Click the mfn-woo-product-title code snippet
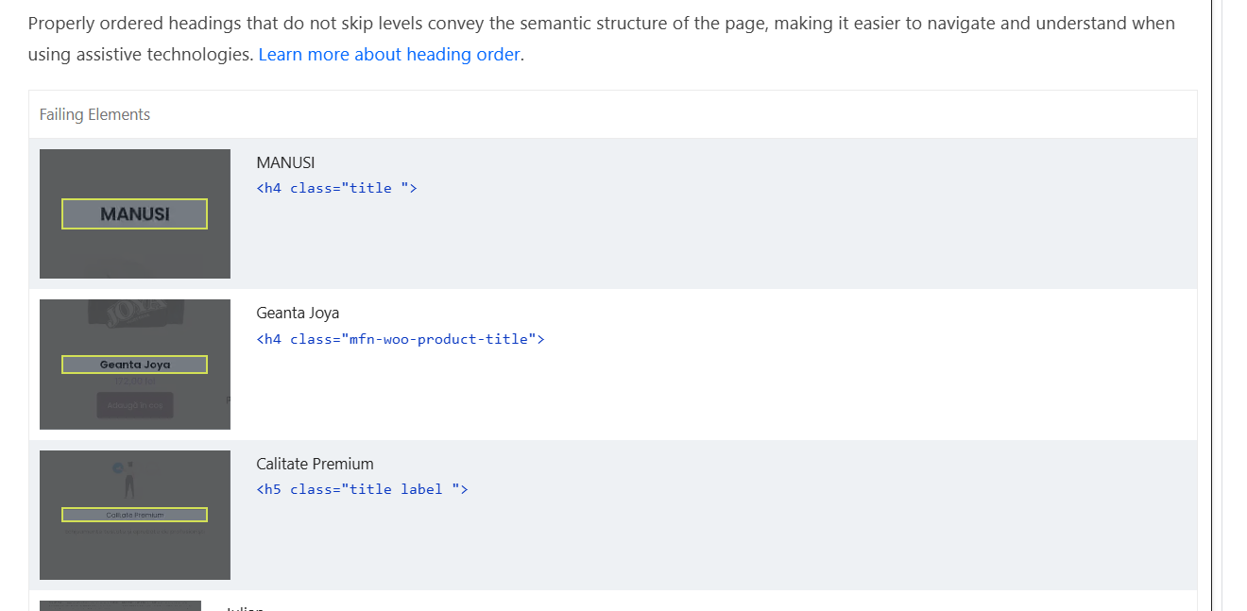This screenshot has width=1247, height=611. [x=401, y=339]
